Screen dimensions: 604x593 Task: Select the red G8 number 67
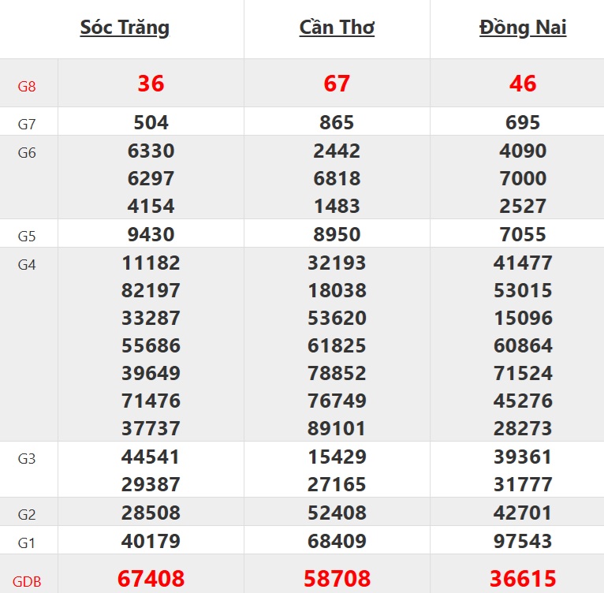click(337, 83)
